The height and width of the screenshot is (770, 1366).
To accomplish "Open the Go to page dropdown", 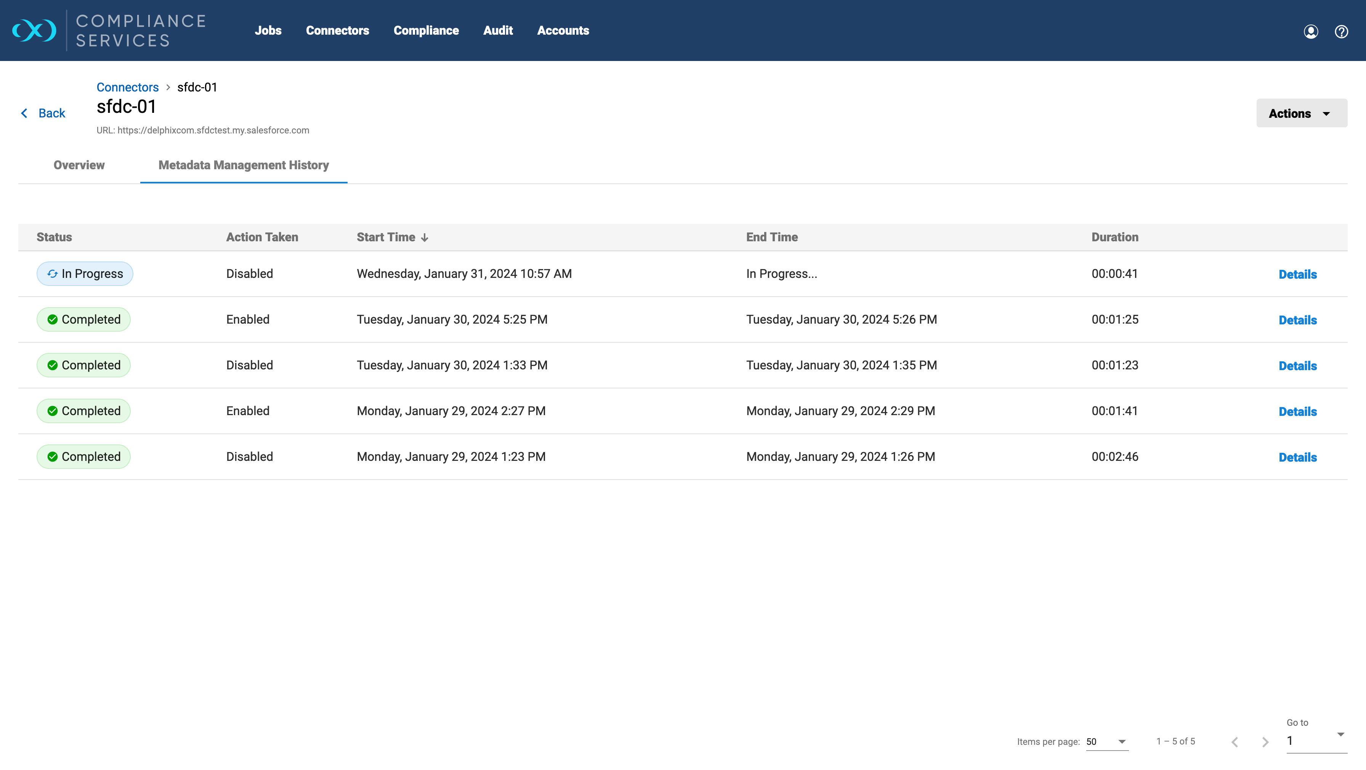I will click(x=1316, y=740).
